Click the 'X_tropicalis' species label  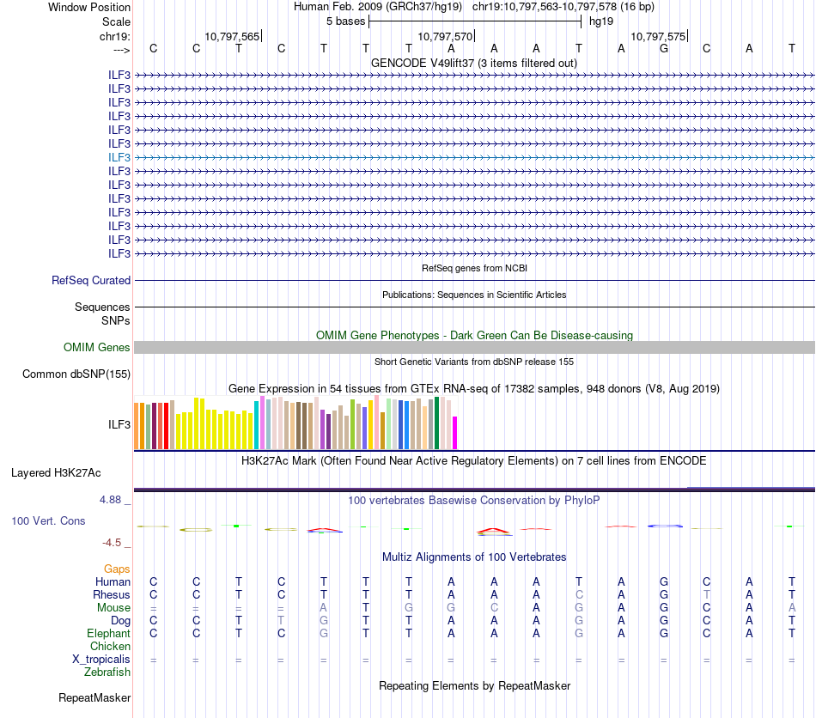(x=101, y=660)
